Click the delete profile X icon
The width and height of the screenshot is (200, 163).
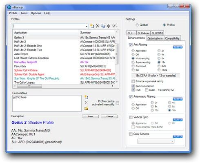[x=98, y=26]
